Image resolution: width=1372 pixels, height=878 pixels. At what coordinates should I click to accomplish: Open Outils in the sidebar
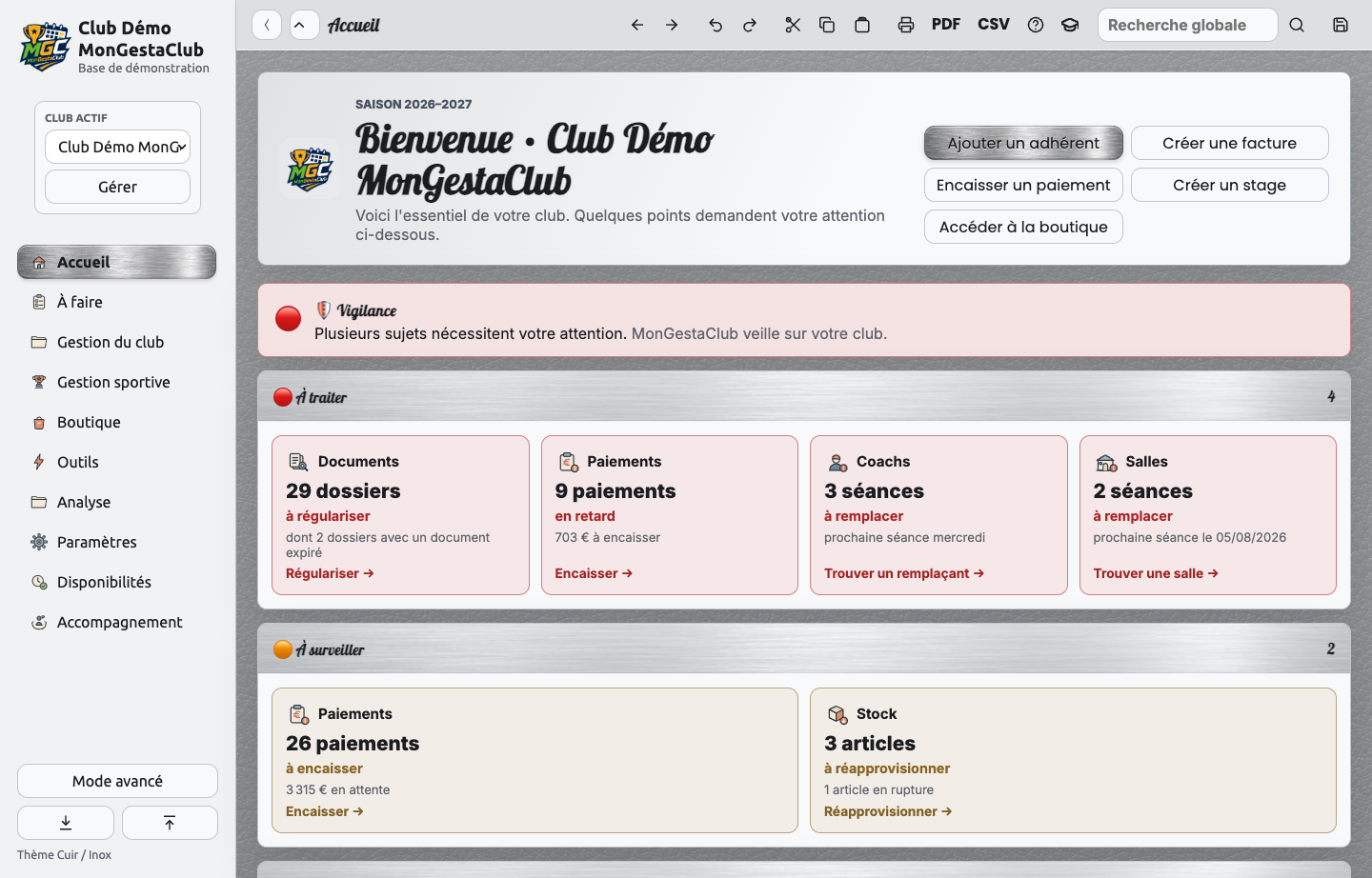[x=116, y=462]
